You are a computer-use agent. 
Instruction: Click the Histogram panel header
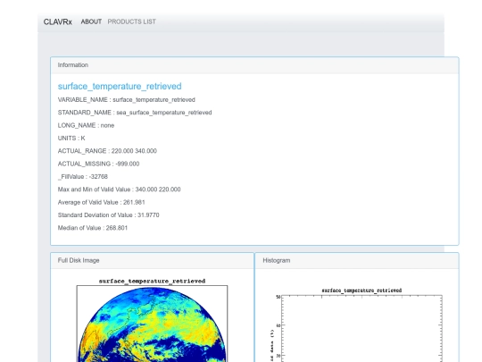[357, 261]
